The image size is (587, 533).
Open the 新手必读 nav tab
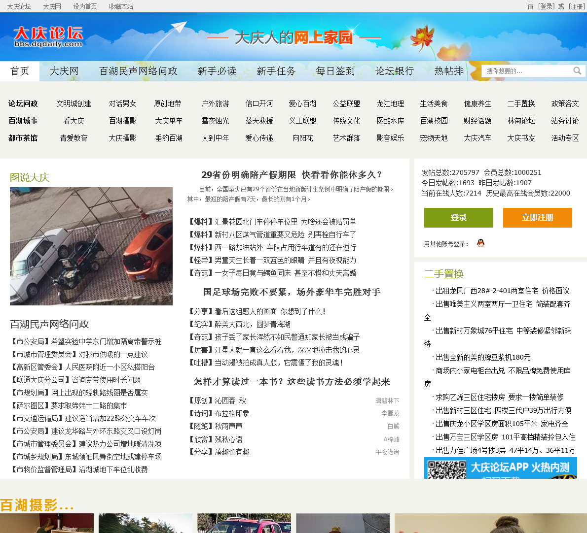[x=217, y=71]
